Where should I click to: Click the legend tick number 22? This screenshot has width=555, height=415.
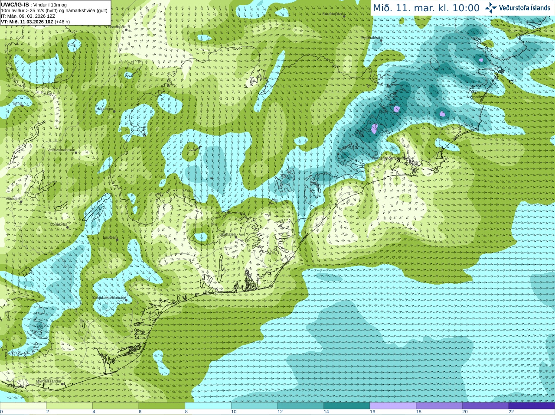point(511,412)
